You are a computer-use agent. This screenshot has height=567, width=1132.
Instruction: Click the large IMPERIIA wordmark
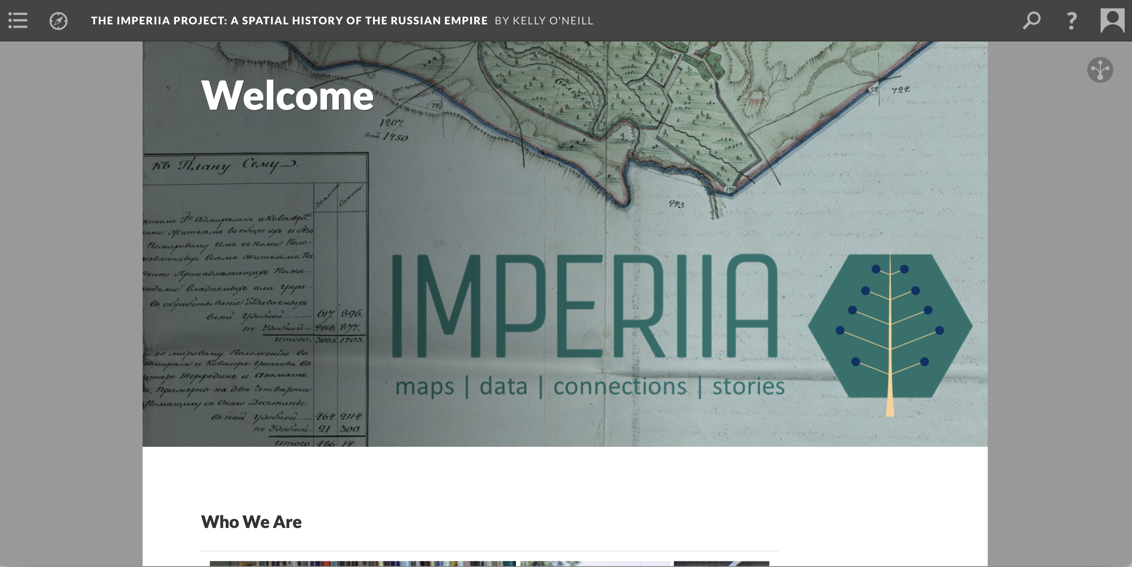point(584,306)
